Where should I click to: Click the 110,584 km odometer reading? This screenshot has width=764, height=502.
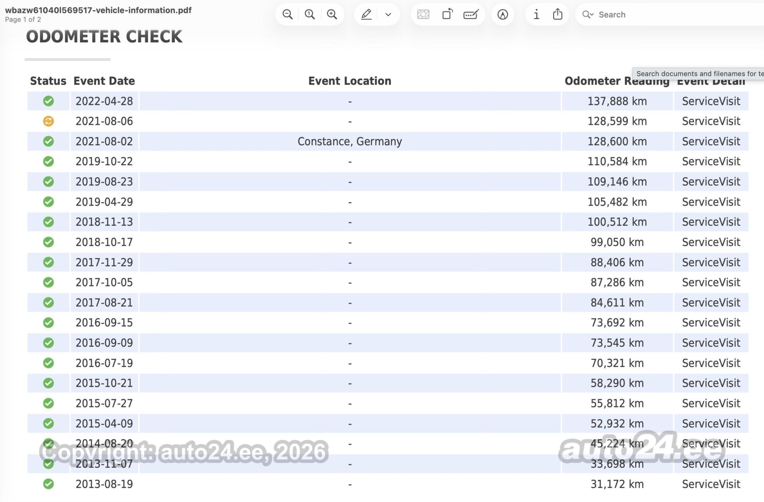click(x=617, y=161)
